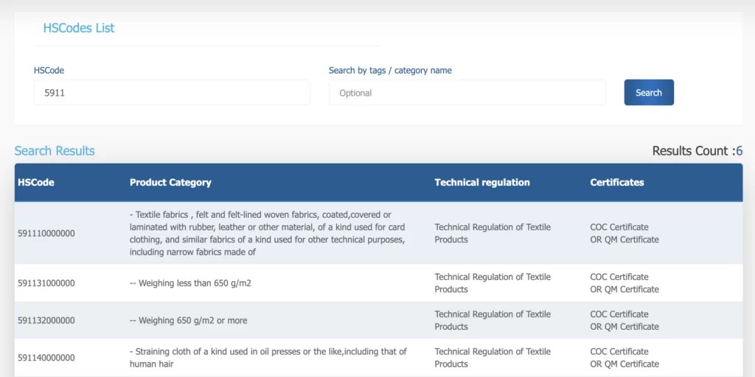Click the Search Results heading
755x377 pixels.
(55, 151)
